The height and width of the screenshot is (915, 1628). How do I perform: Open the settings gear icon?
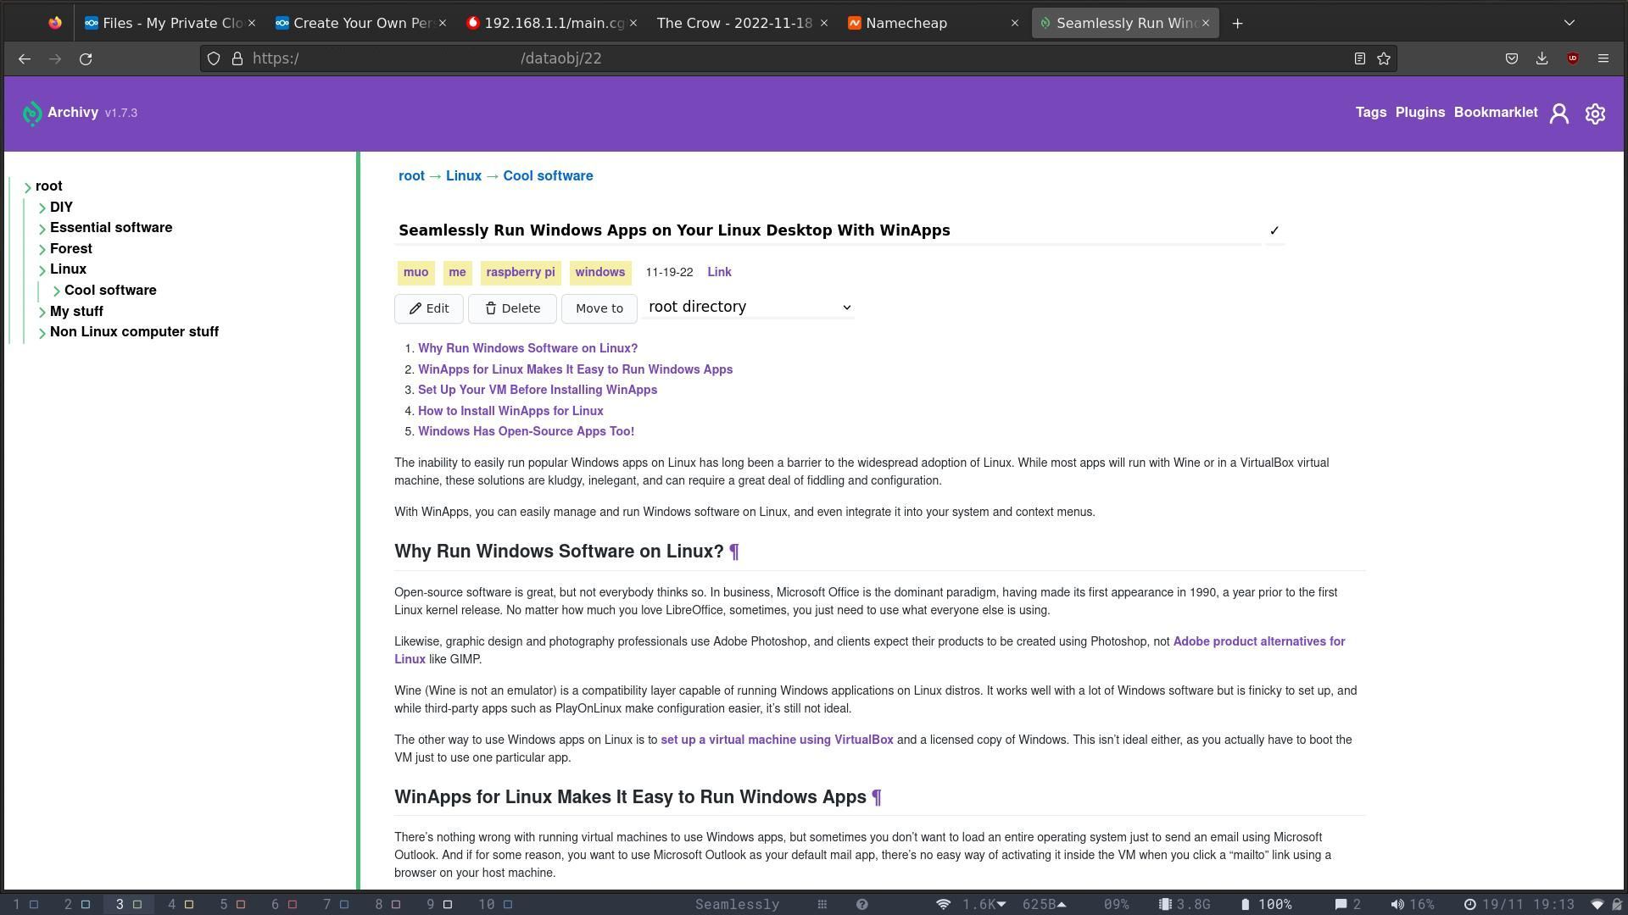tap(1595, 114)
